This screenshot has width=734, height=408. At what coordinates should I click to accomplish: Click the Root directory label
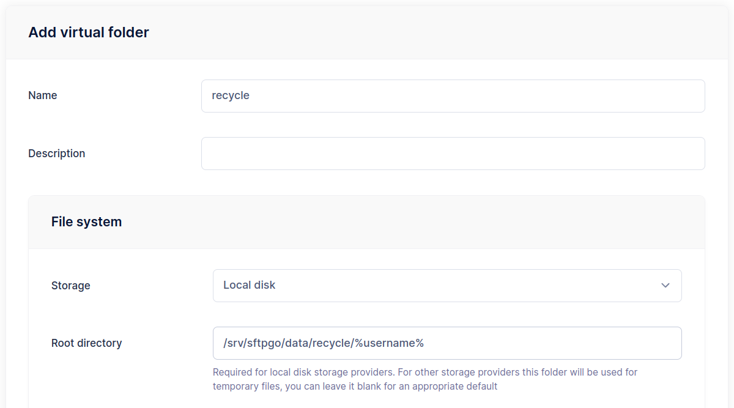86,343
